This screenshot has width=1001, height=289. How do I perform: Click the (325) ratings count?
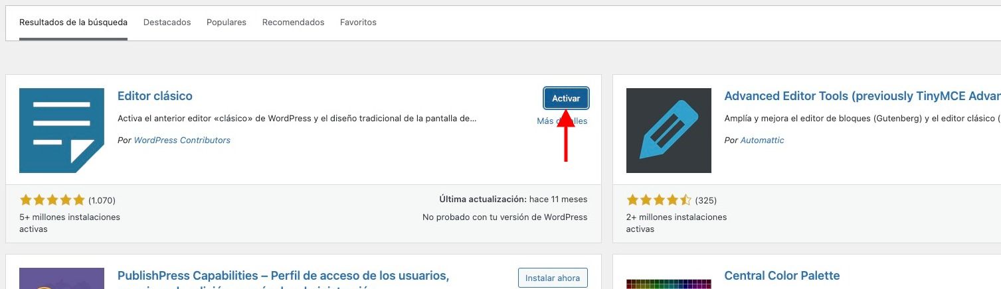[706, 200]
